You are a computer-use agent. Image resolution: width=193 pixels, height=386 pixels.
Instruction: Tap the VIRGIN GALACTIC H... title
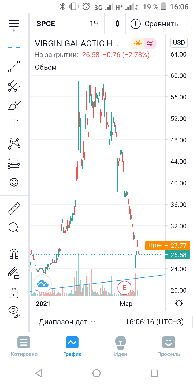click(x=76, y=43)
